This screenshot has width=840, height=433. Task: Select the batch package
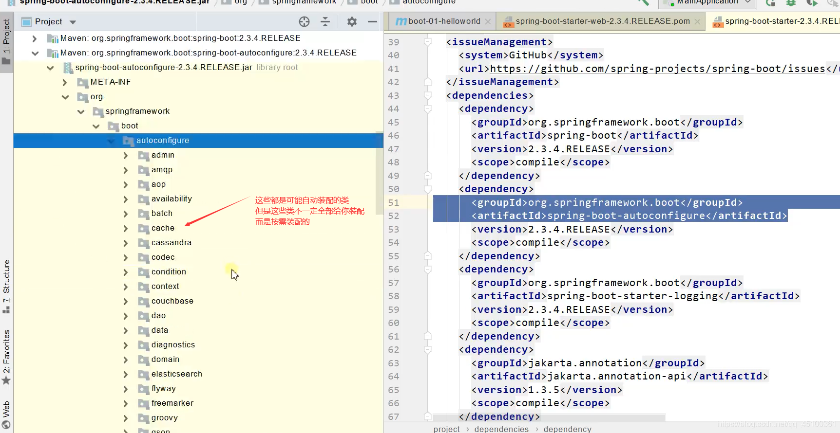click(x=162, y=214)
